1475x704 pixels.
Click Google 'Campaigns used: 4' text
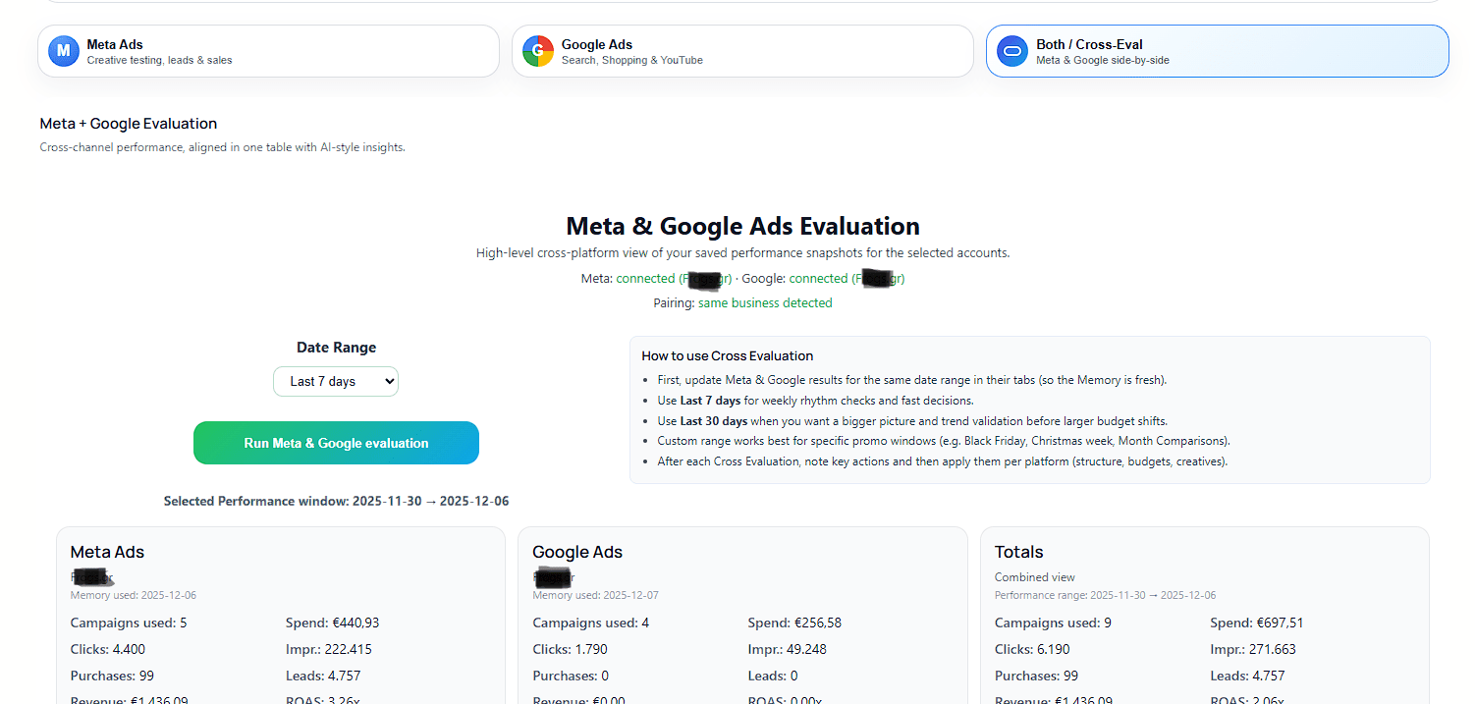pos(591,623)
